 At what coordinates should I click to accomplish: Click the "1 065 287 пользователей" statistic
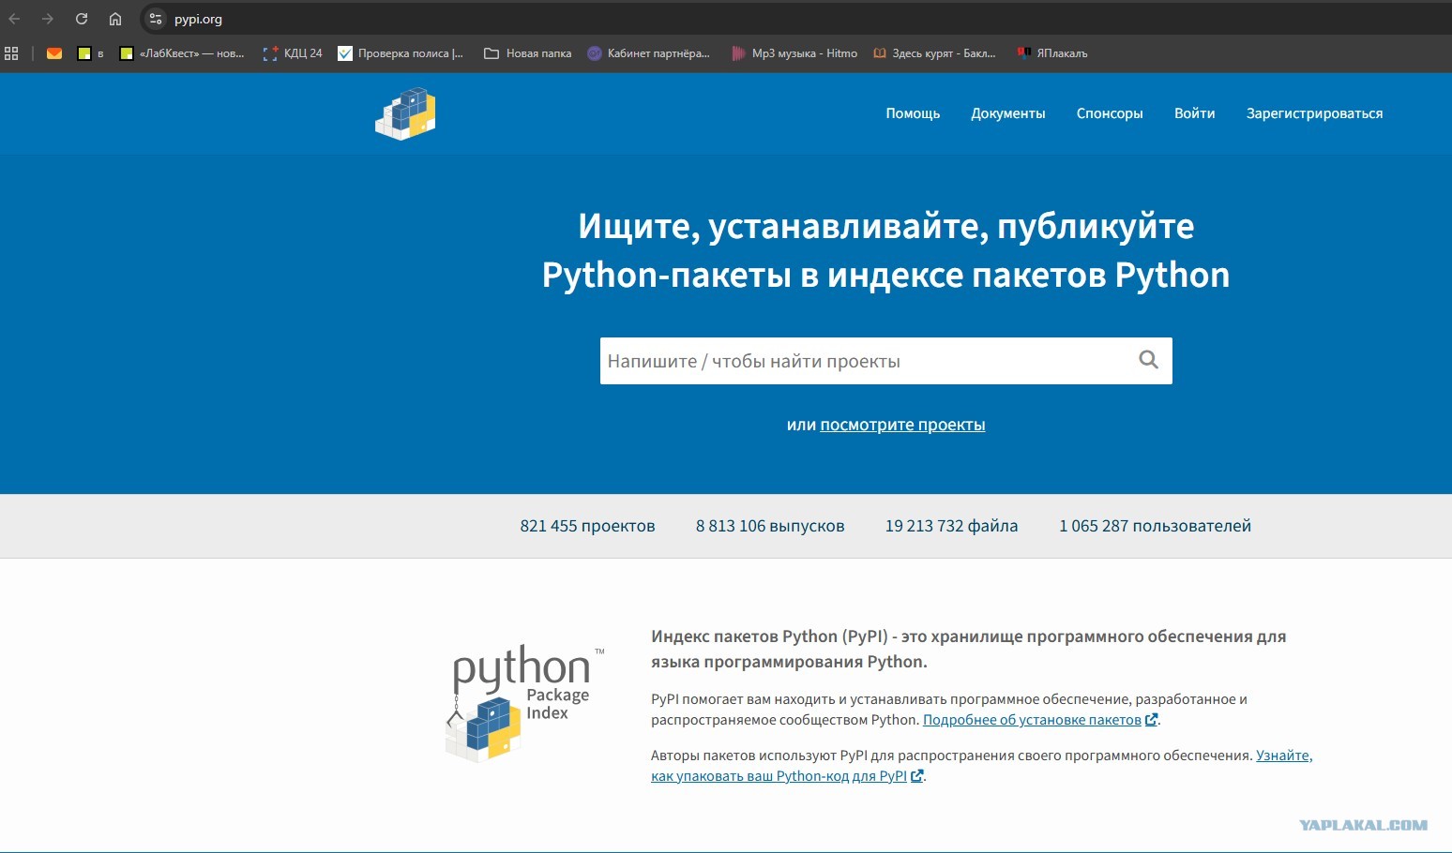click(1155, 526)
